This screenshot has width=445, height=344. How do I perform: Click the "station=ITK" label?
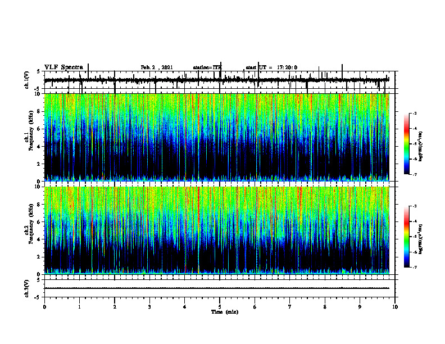click(x=207, y=67)
